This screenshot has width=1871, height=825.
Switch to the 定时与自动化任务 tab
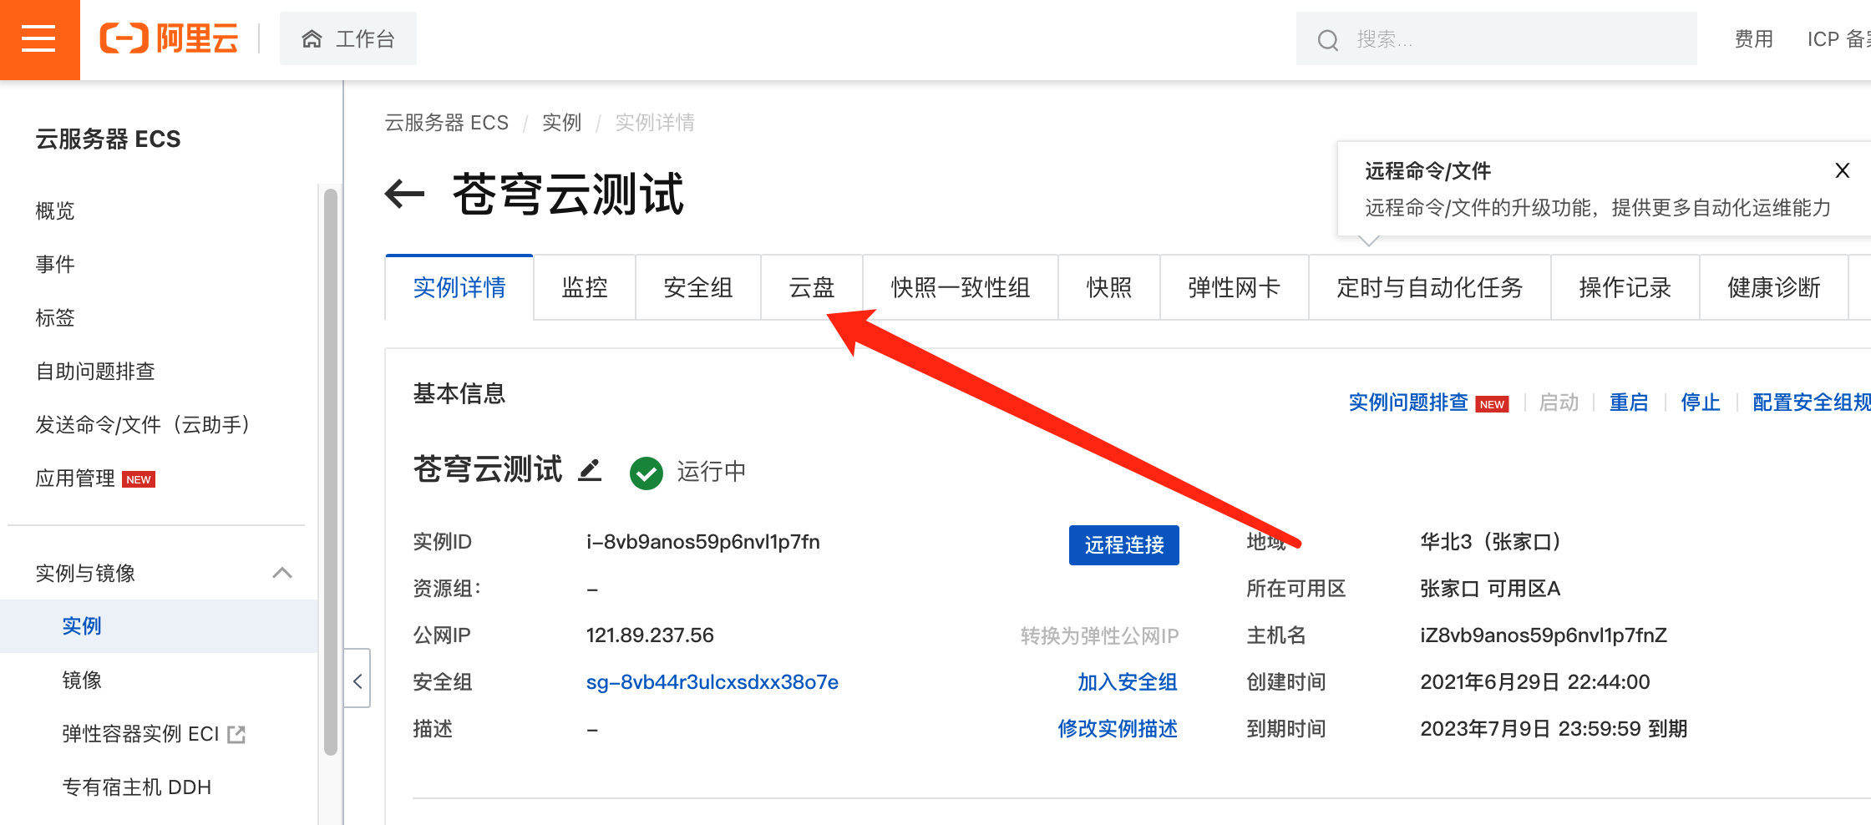pyautogui.click(x=1430, y=287)
